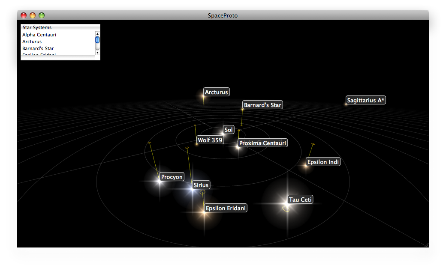Click the Tau Ceti label
Viewport: 446px width, 271px height.
coord(300,200)
